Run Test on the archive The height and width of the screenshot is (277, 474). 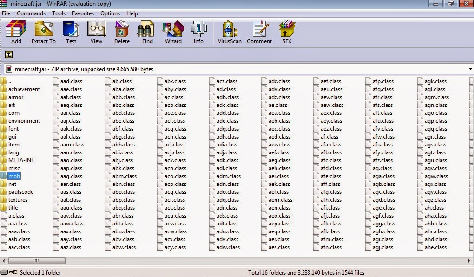pyautogui.click(x=71, y=33)
